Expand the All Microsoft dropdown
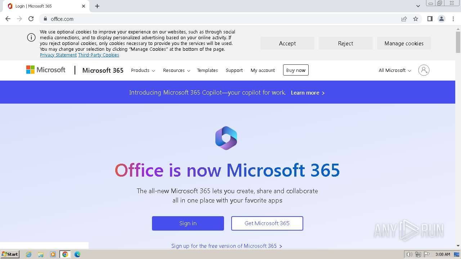The width and height of the screenshot is (461, 259). click(395, 71)
